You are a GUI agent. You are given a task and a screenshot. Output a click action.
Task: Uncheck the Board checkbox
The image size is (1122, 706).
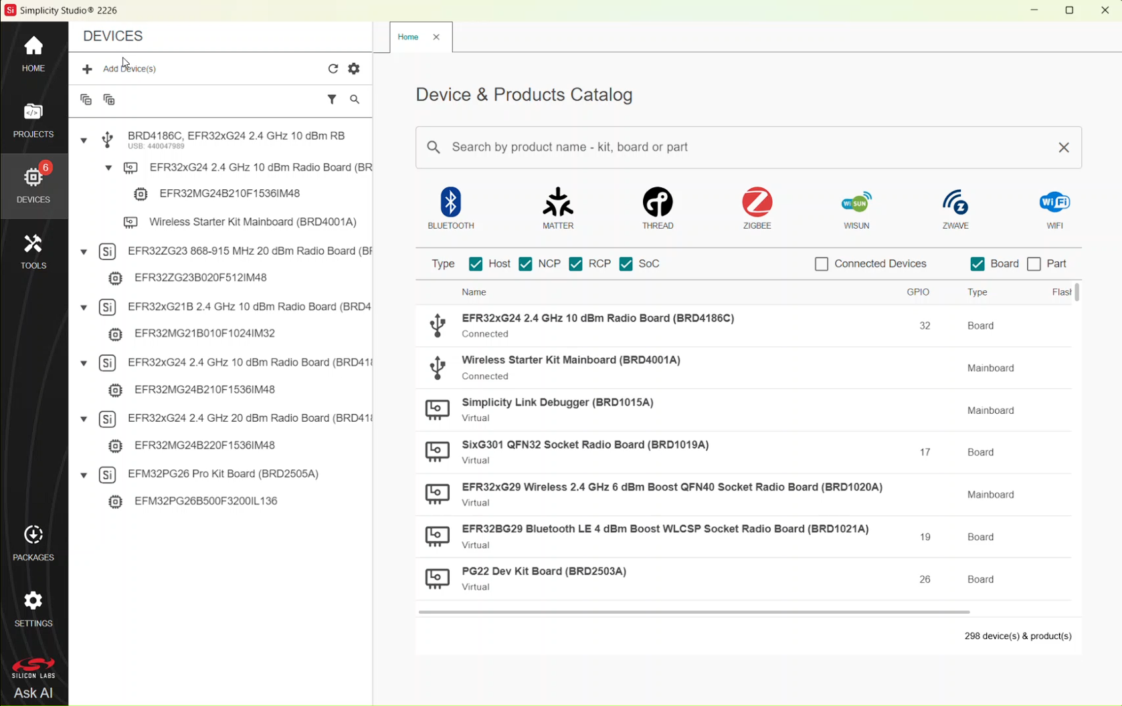tap(977, 264)
